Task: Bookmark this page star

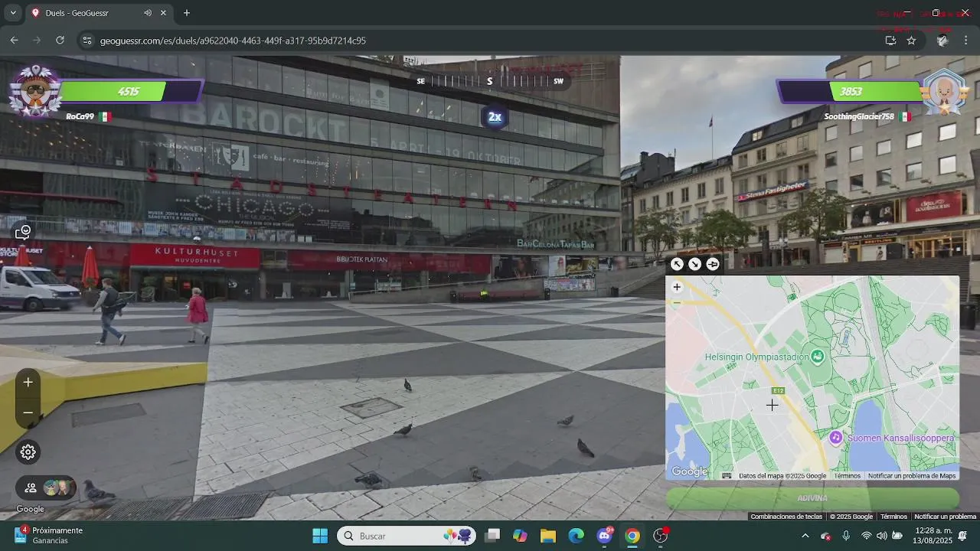Action: coord(911,41)
